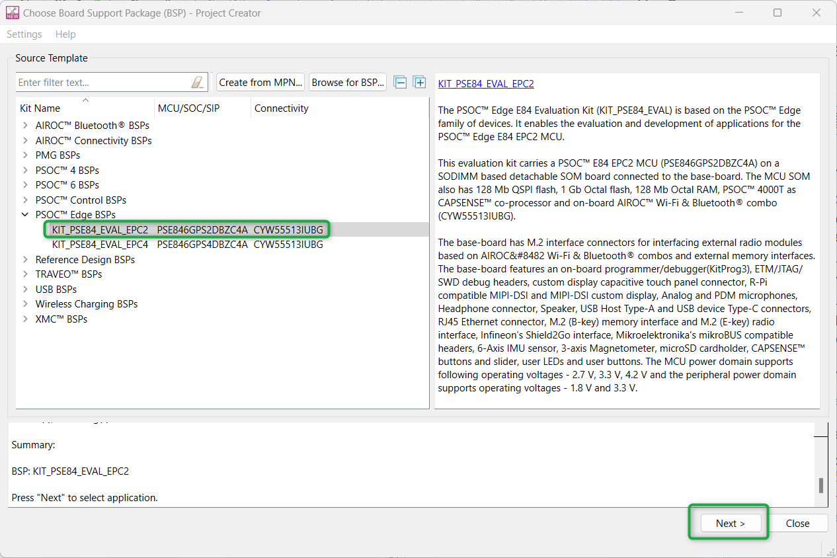
Task: Click the Project Creator app icon in title bar
Action: point(12,13)
